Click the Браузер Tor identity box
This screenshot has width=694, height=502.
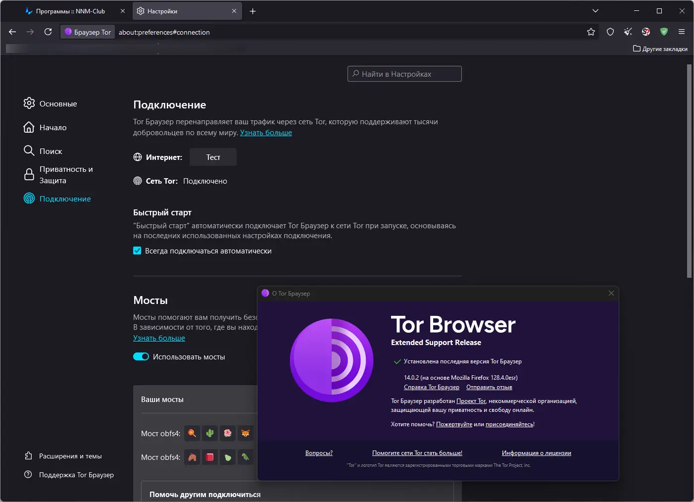click(x=88, y=32)
